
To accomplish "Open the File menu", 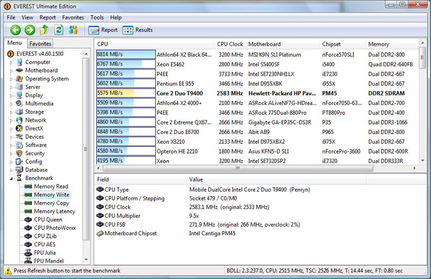I will click(11, 18).
